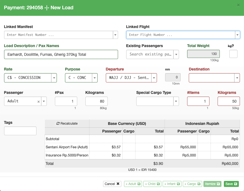The height and width of the screenshot is (191, 244).
Task: Add a Cargo entry
Action: tap(192, 184)
